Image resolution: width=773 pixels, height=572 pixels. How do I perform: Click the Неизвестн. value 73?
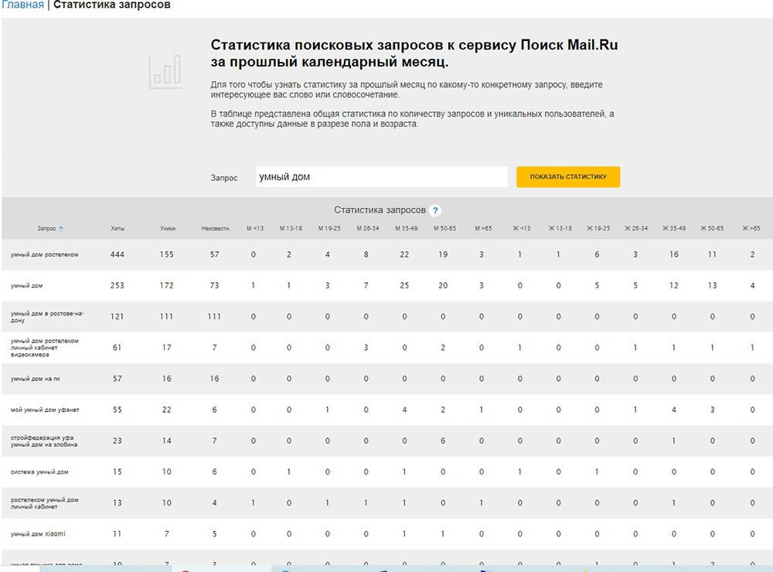(x=214, y=285)
